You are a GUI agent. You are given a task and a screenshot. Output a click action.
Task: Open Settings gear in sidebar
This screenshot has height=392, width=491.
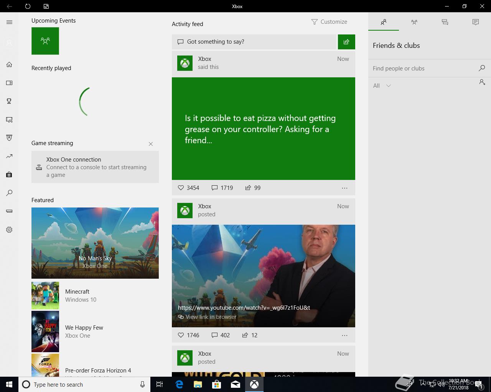[x=9, y=230]
